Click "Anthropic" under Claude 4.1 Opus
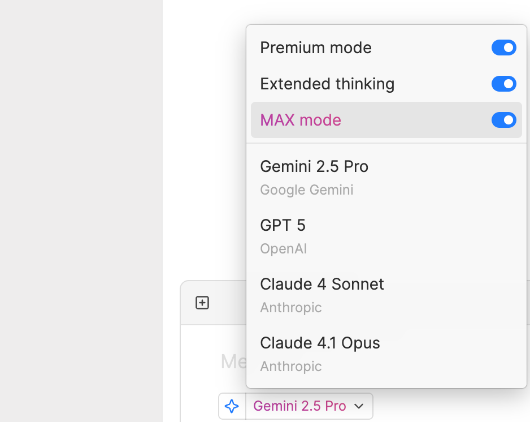Screen dimensions: 530x422 pyautogui.click(x=291, y=367)
